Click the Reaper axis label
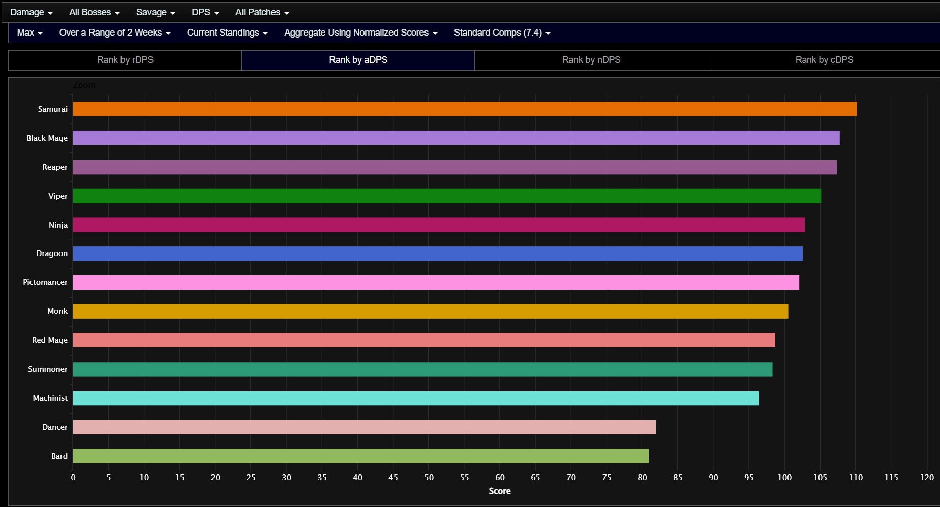This screenshot has width=940, height=507. tap(55, 167)
